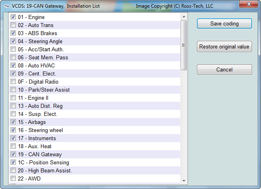Click the '15 - Airbags' row text
The image size is (261, 189).
coord(32,122)
